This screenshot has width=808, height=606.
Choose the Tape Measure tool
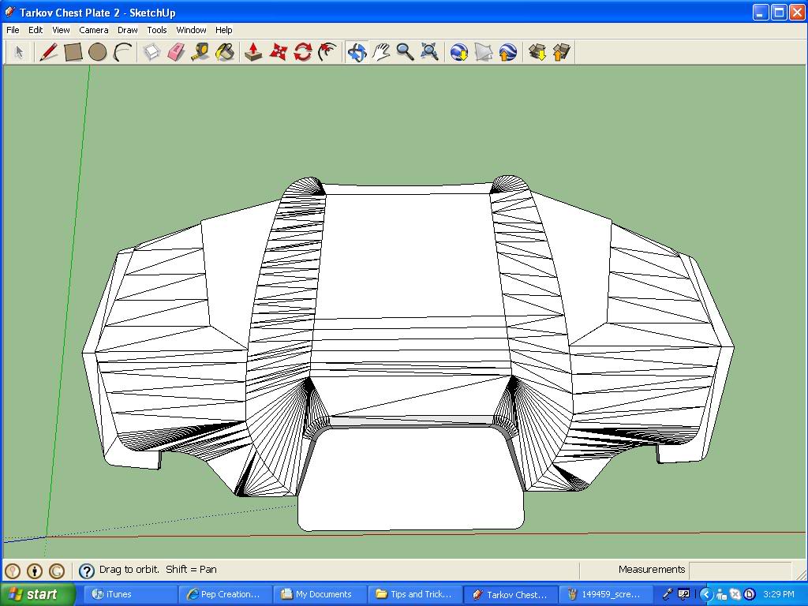pos(200,52)
